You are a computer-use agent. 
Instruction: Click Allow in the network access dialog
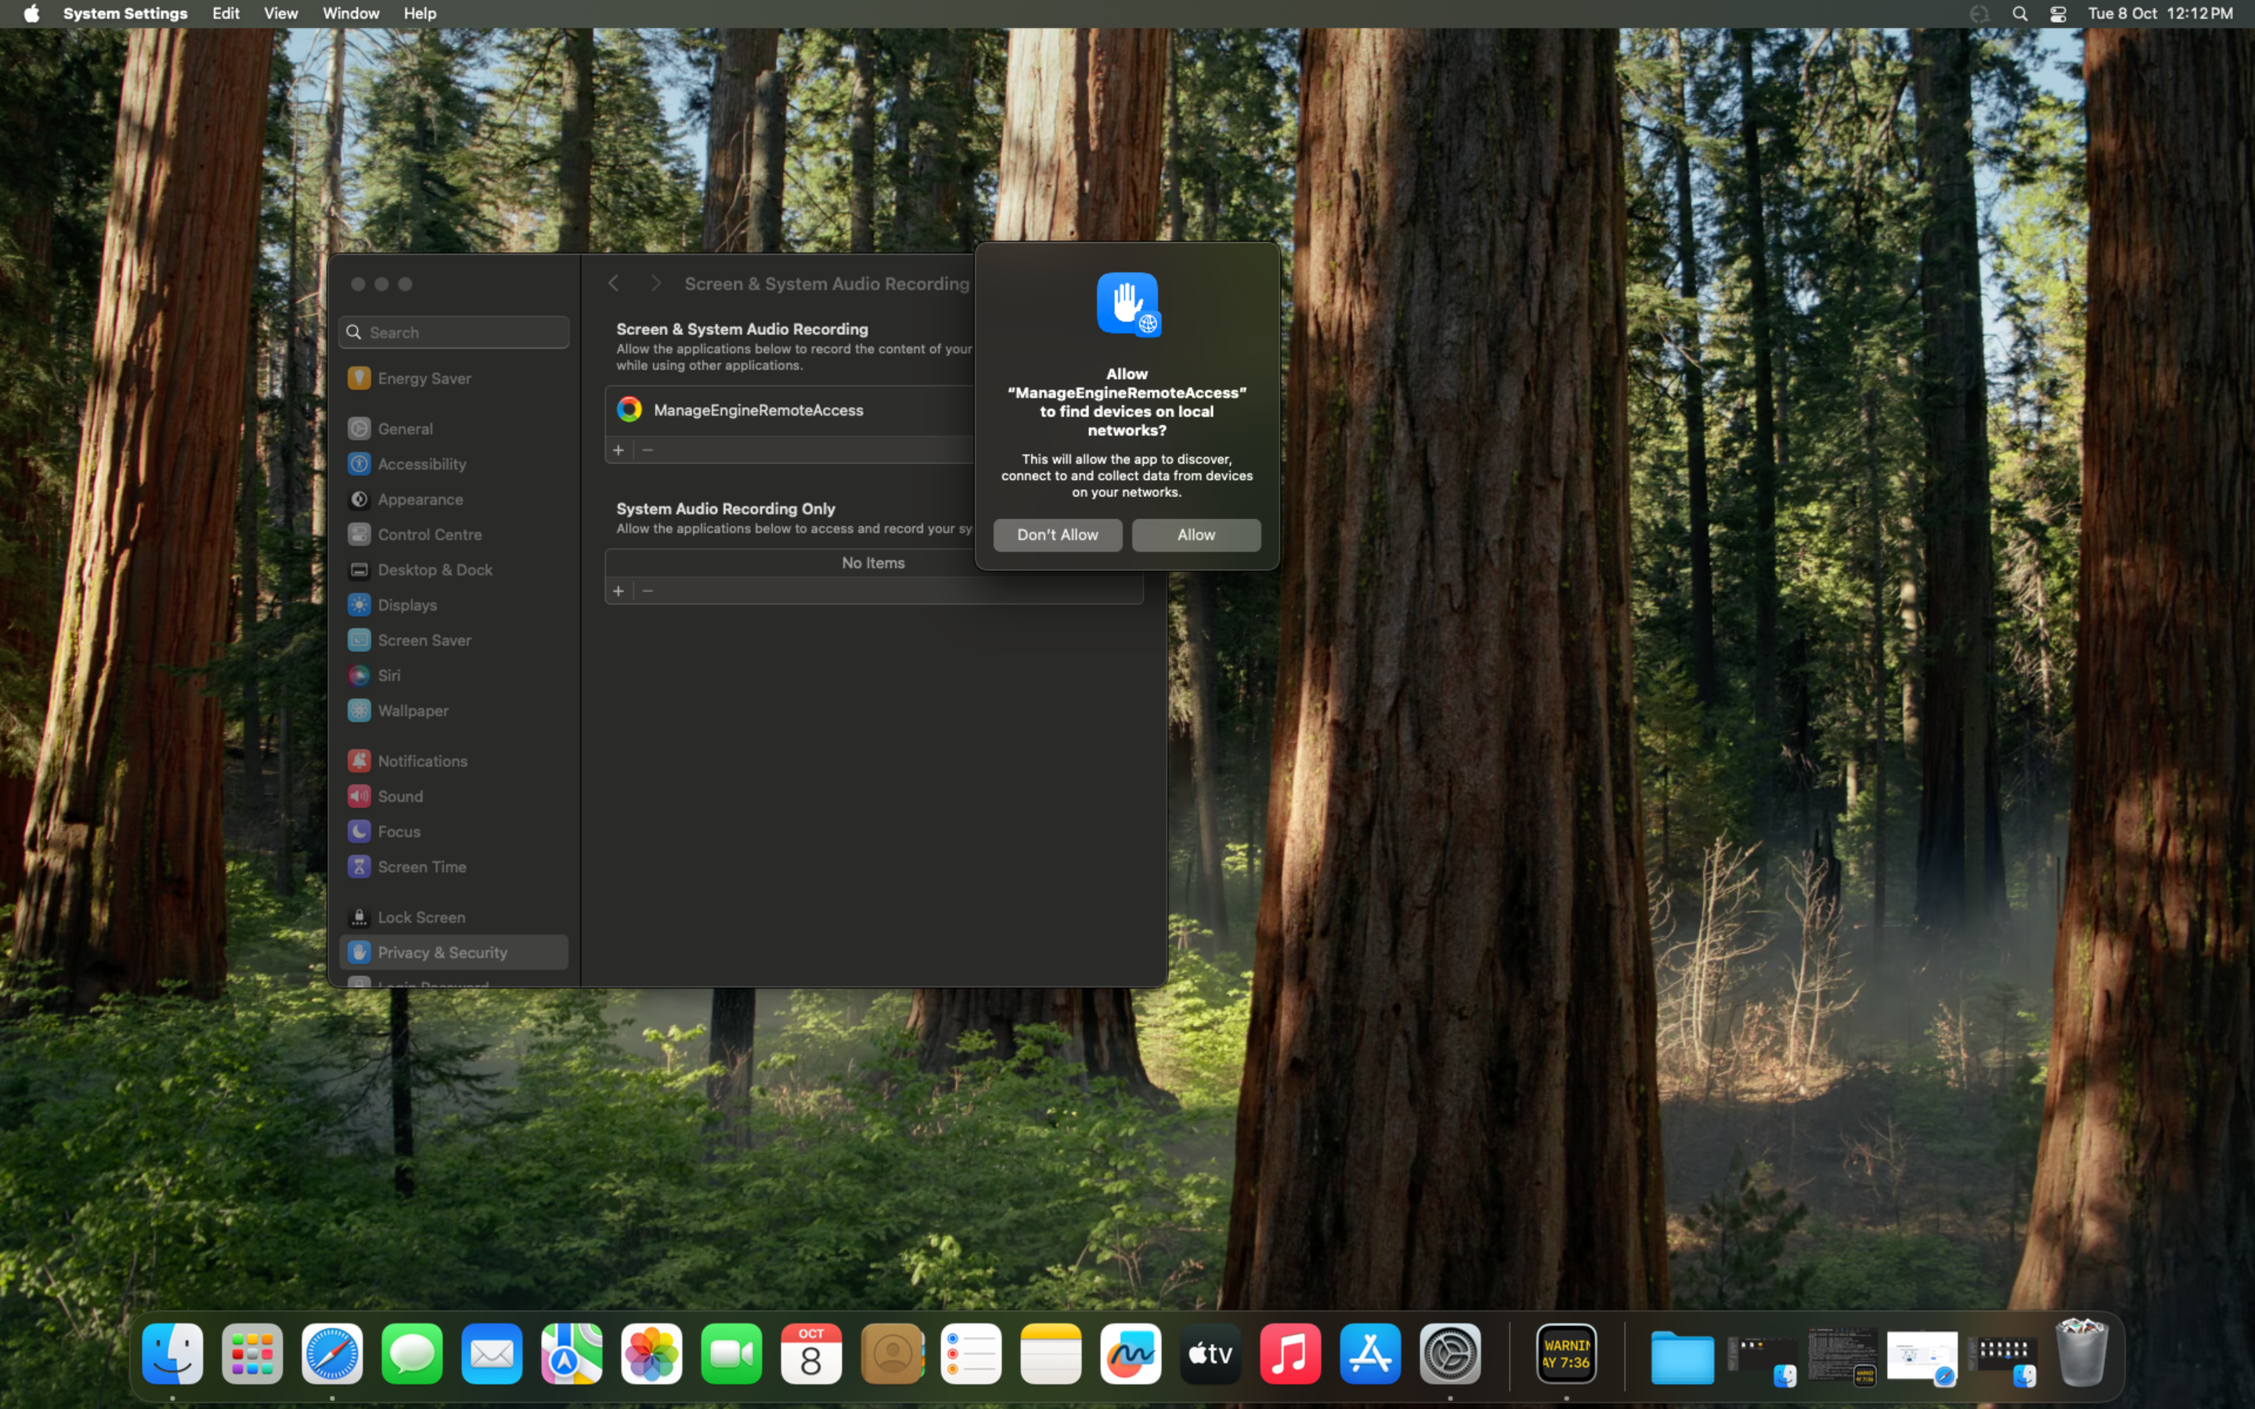coord(1196,534)
